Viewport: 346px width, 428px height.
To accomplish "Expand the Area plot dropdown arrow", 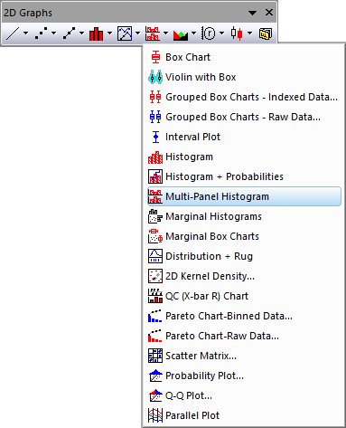I will 193,33.
